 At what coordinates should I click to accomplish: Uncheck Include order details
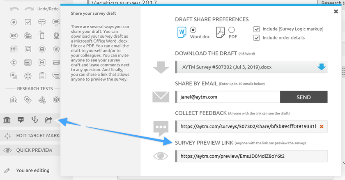click(x=257, y=38)
